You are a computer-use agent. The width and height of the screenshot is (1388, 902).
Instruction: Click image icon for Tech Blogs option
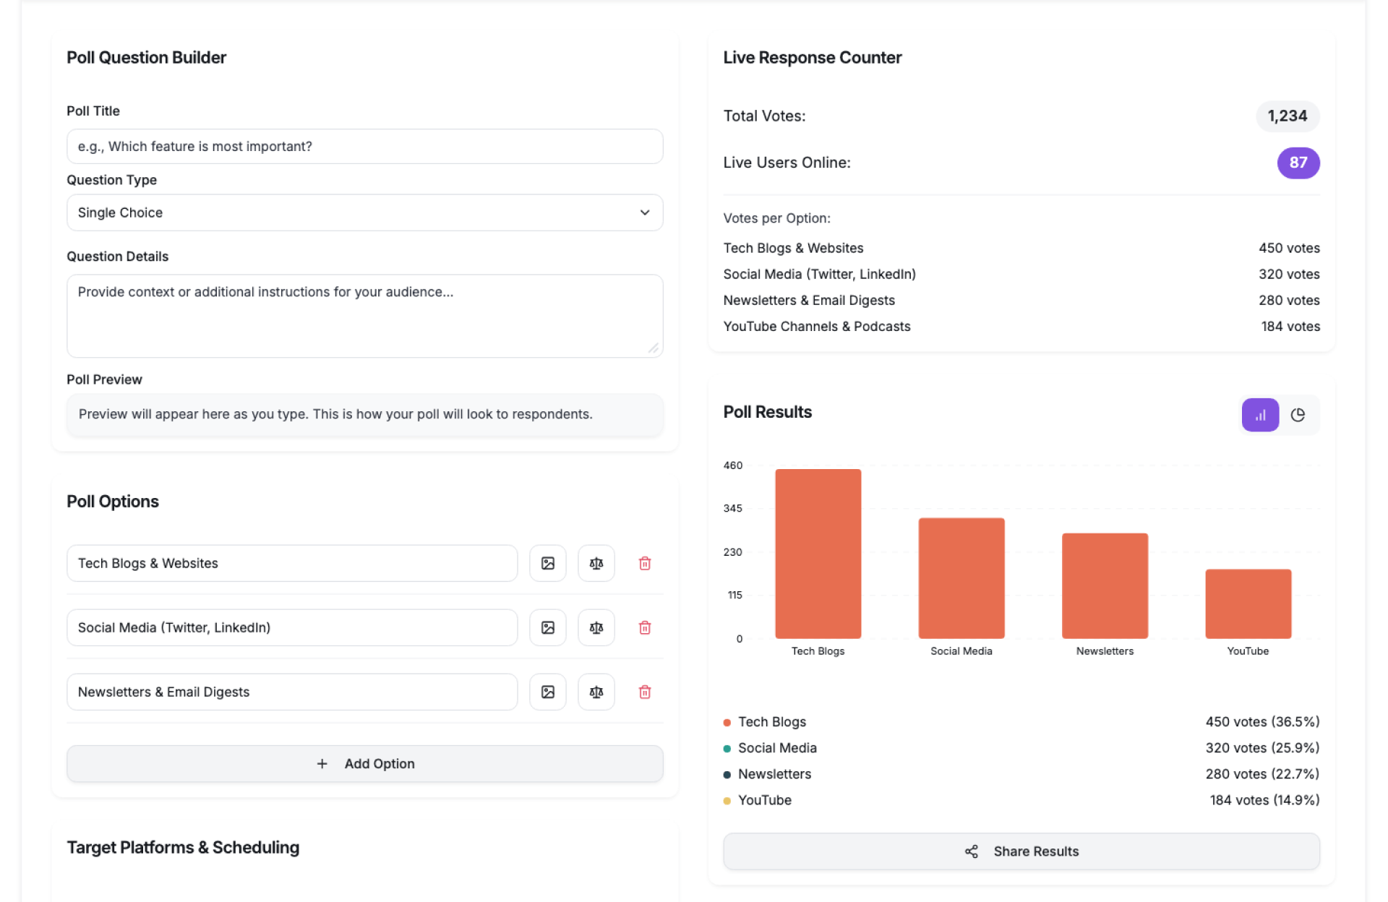[547, 563]
